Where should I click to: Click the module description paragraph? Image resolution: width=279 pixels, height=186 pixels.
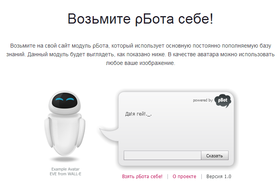coord(140,54)
